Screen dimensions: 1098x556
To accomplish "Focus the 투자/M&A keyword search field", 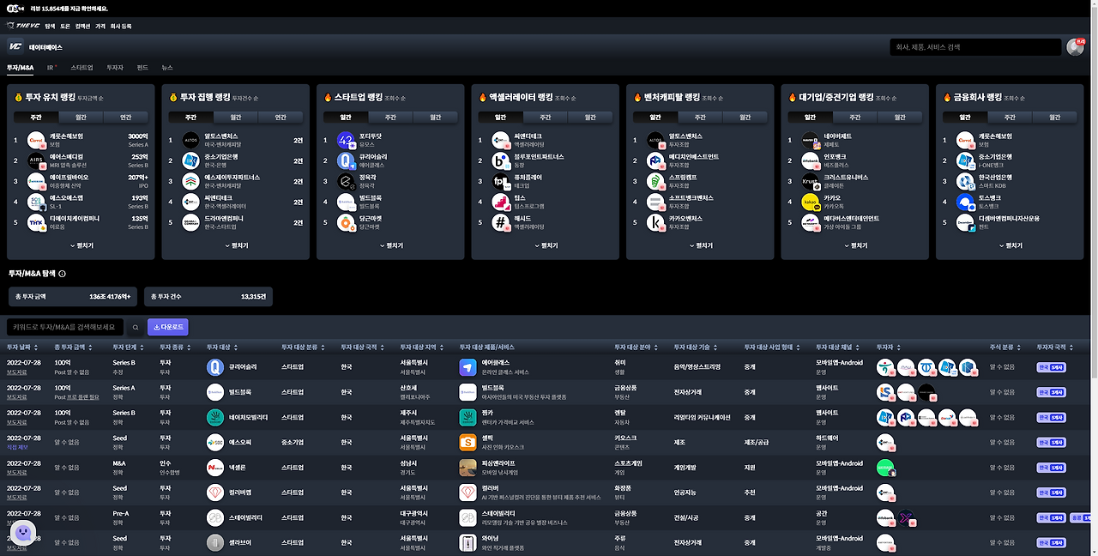I will [x=65, y=327].
